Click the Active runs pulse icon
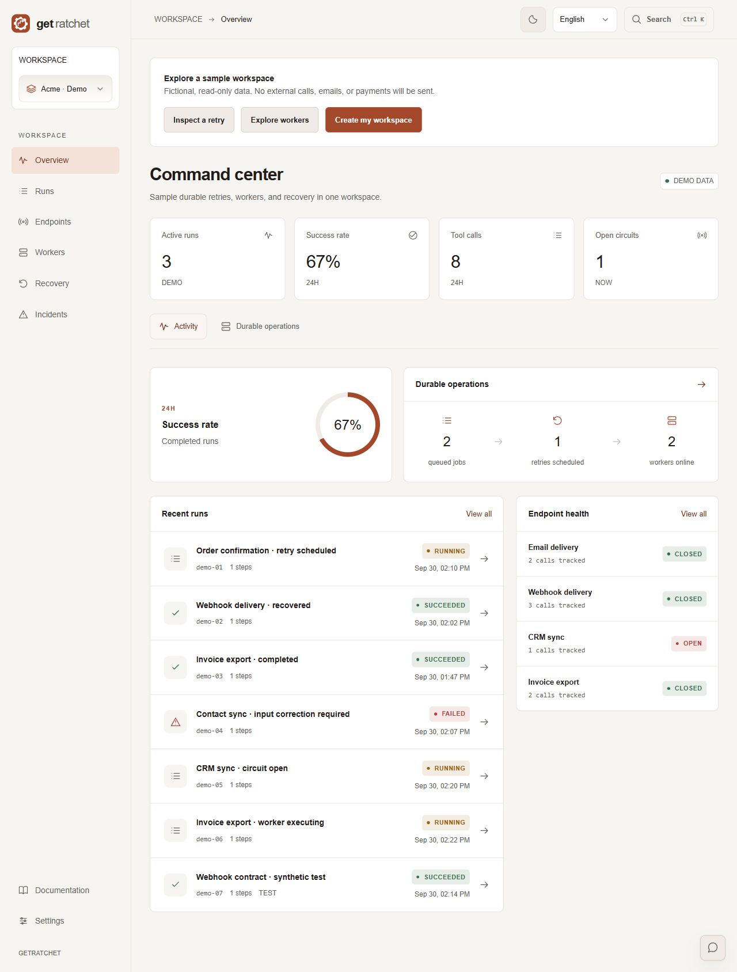The height and width of the screenshot is (972, 737). click(x=268, y=236)
